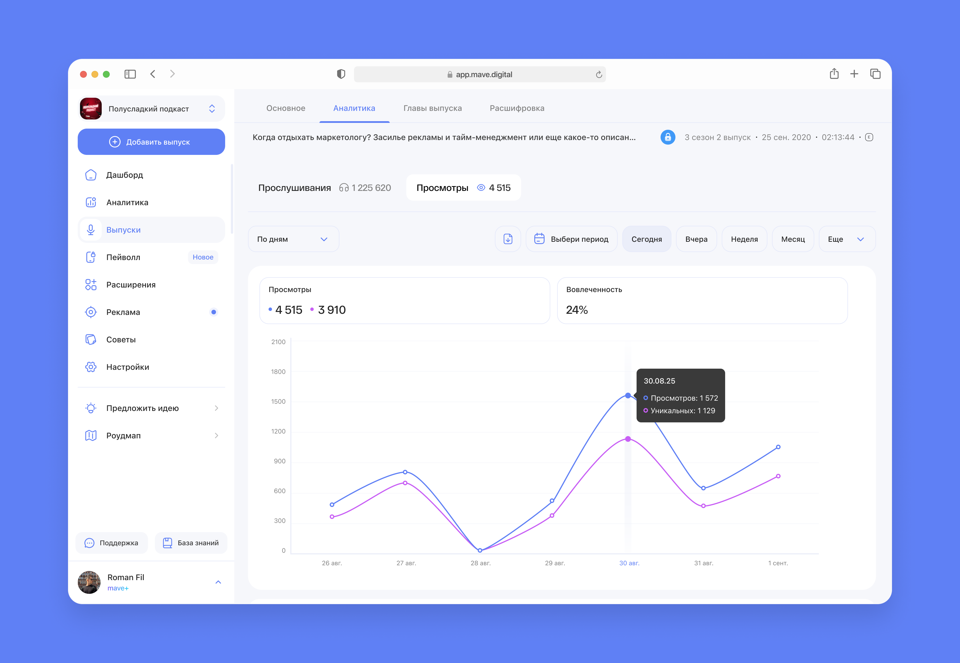Click the Выпуски microphone icon
The image size is (960, 663).
(x=91, y=230)
